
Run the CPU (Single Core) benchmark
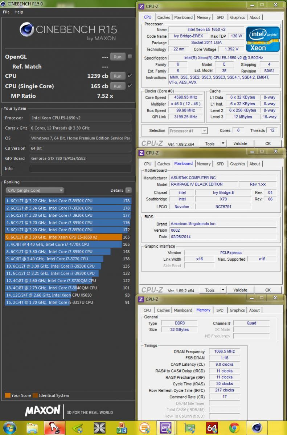(118, 86)
